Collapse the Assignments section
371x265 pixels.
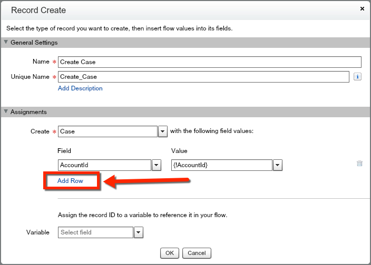pyautogui.click(x=6, y=112)
